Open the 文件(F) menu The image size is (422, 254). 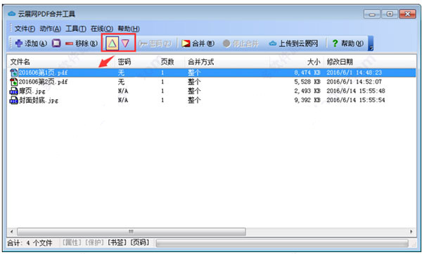pyautogui.click(x=25, y=29)
